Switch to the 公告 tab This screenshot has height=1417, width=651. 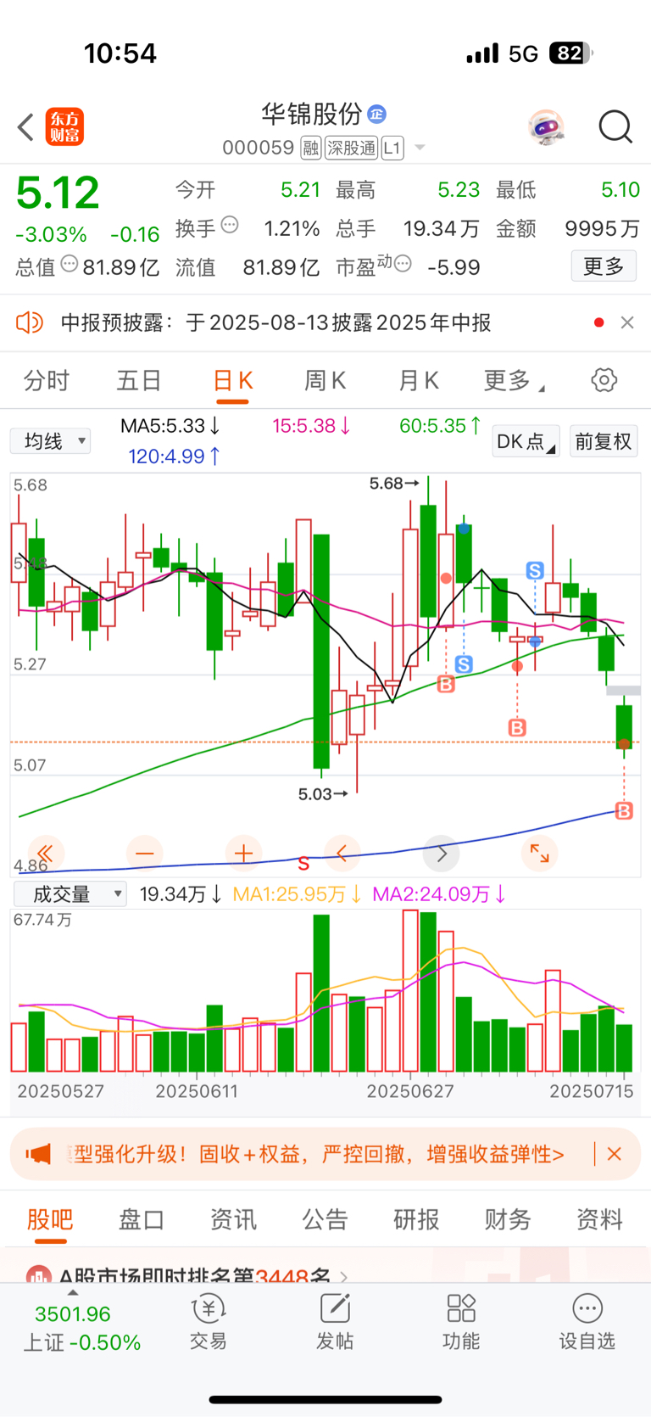pyautogui.click(x=325, y=1219)
